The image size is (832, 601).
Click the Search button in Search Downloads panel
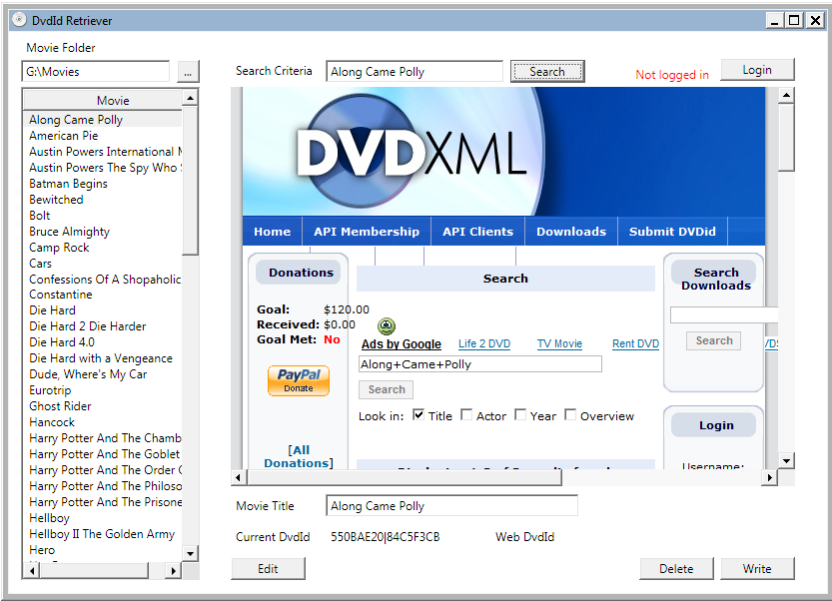tap(714, 340)
